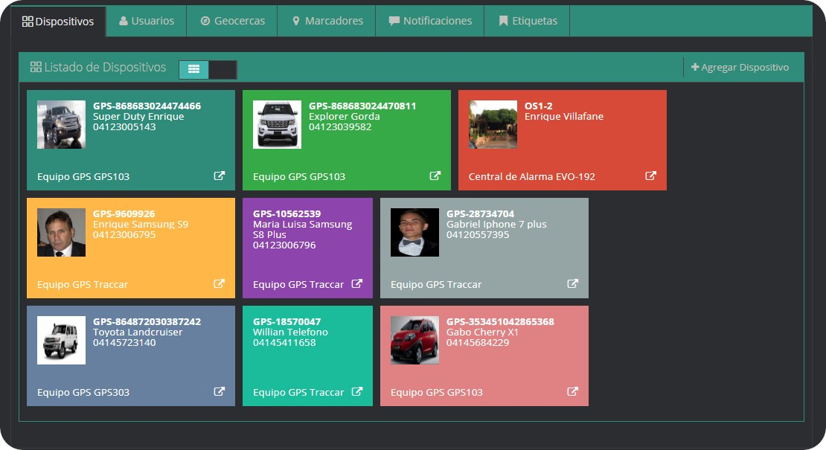The image size is (826, 450).
Task: Open external link on Super Duty Enrique card
Action: (x=220, y=176)
